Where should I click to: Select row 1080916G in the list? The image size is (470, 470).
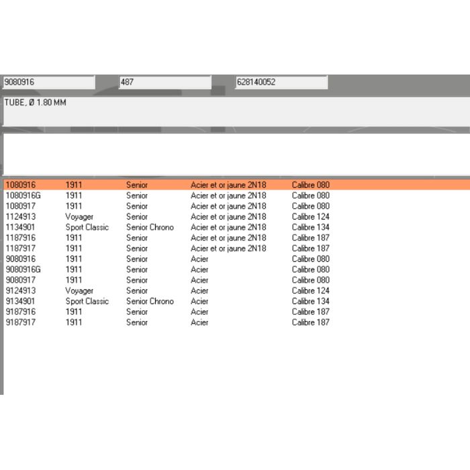click(x=236, y=195)
